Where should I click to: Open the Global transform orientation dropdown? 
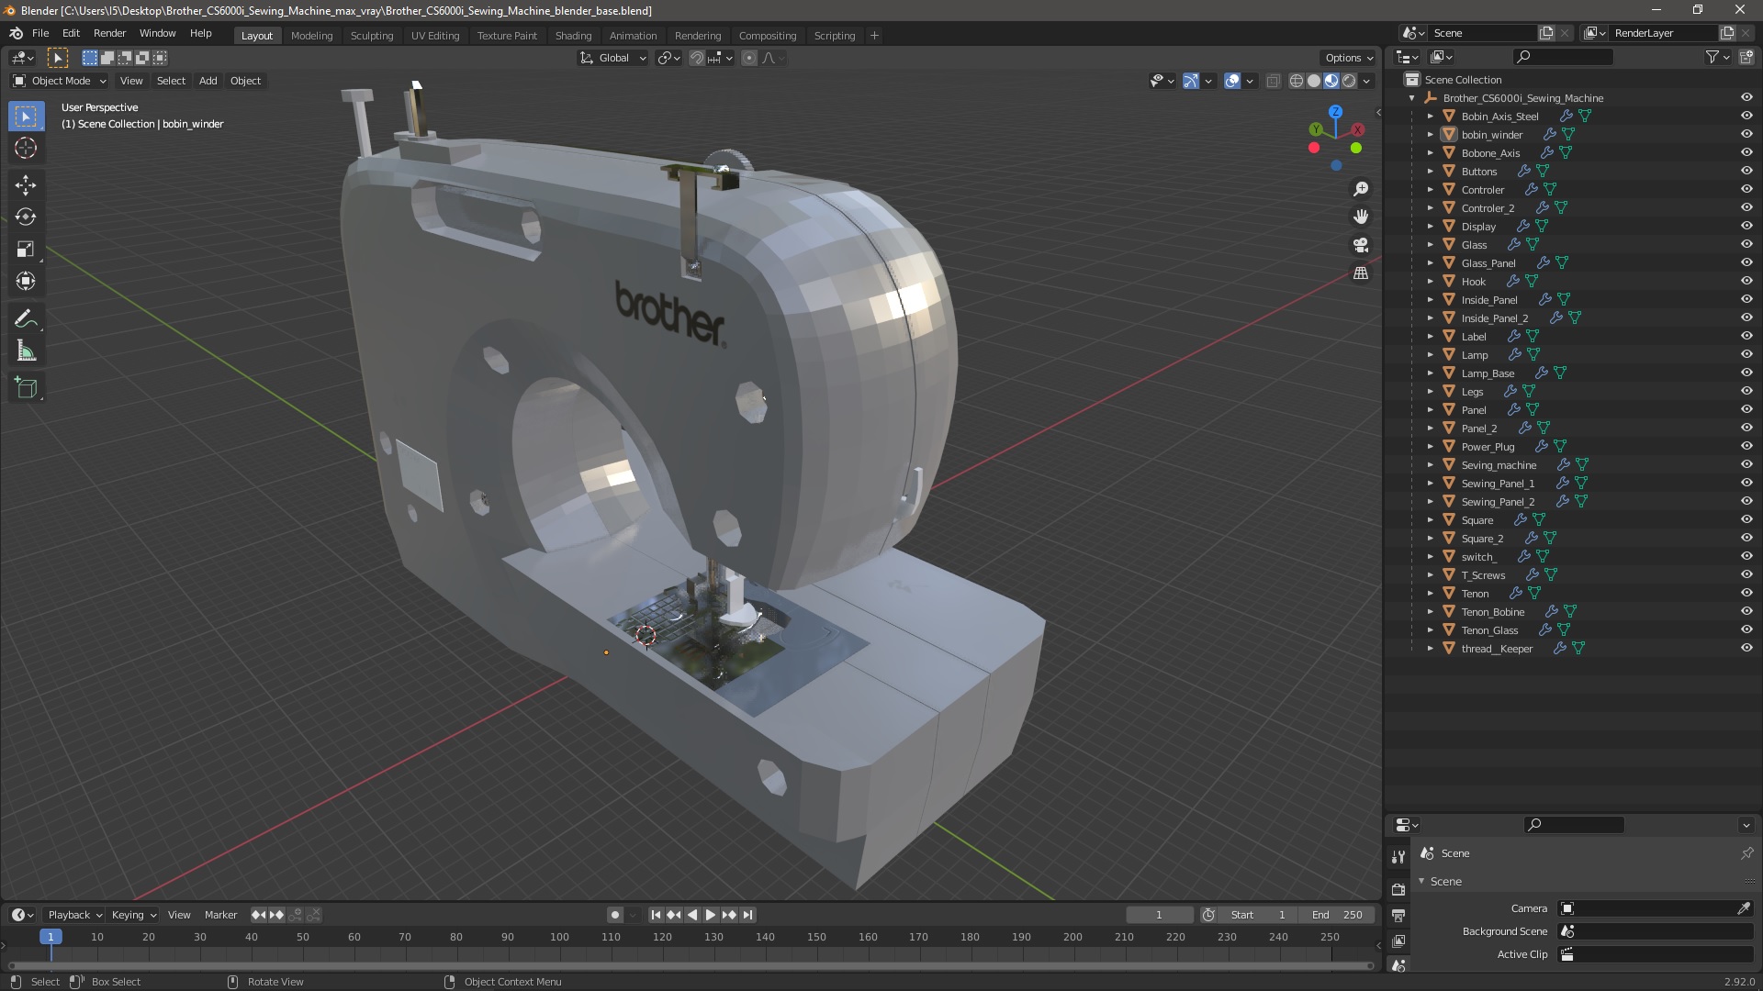(x=612, y=58)
